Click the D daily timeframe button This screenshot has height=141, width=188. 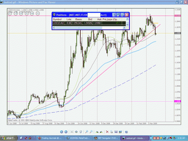[x=38, y=14]
